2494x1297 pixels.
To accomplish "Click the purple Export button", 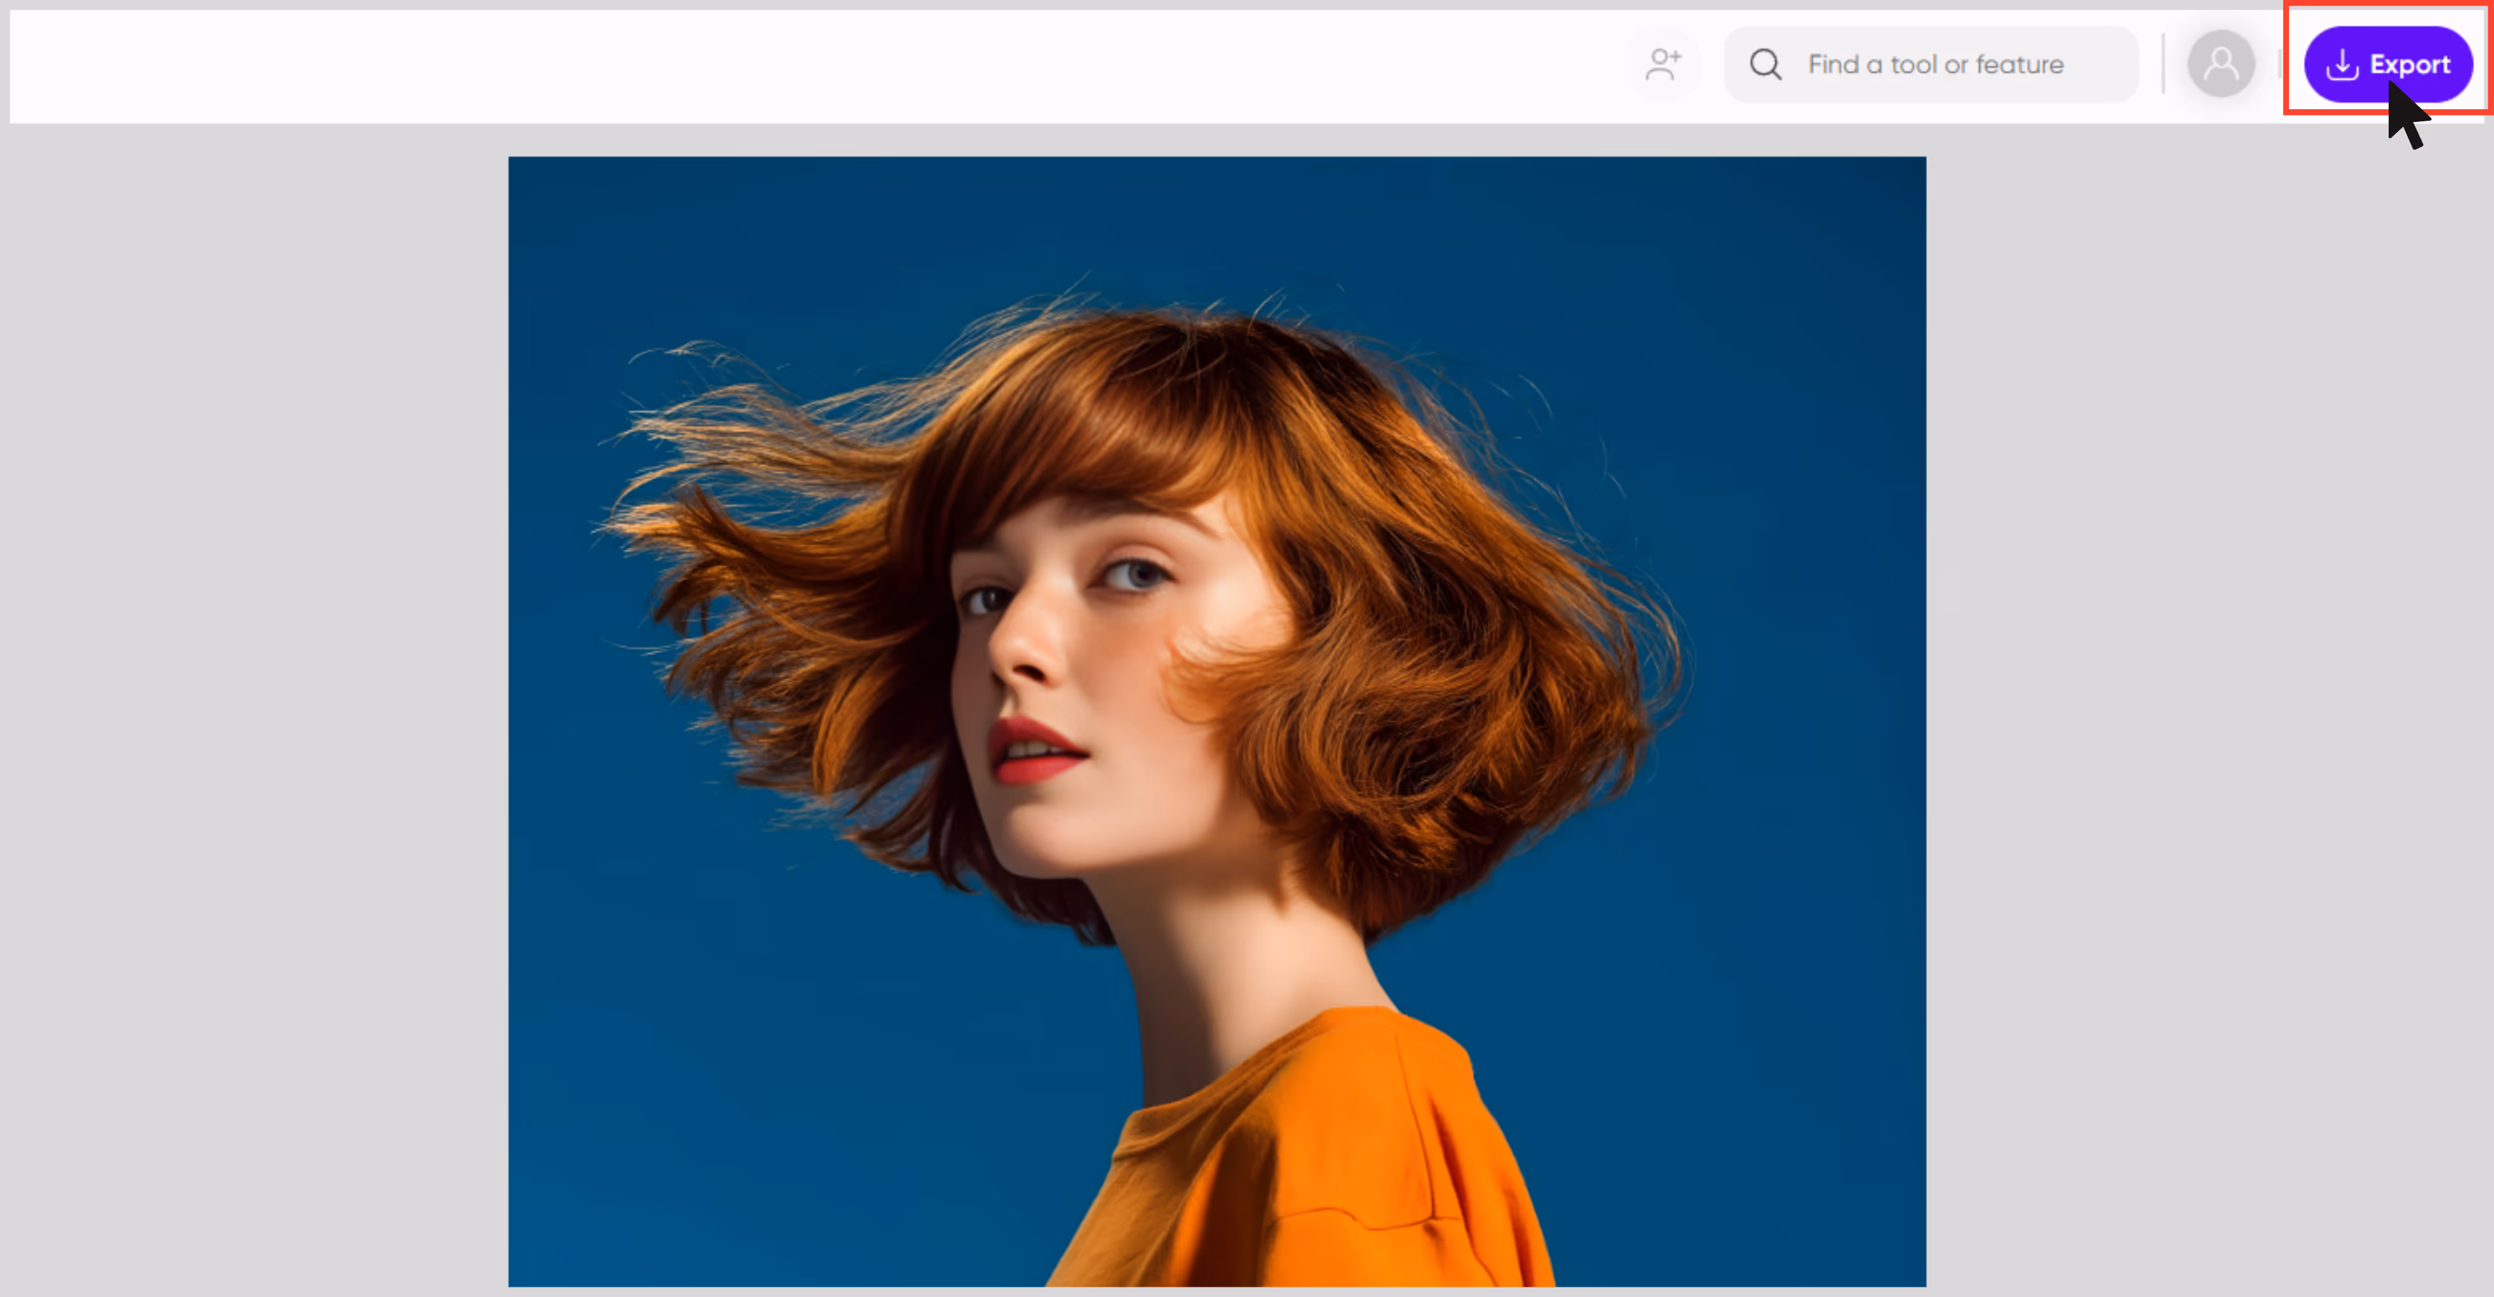I will tap(2387, 64).
